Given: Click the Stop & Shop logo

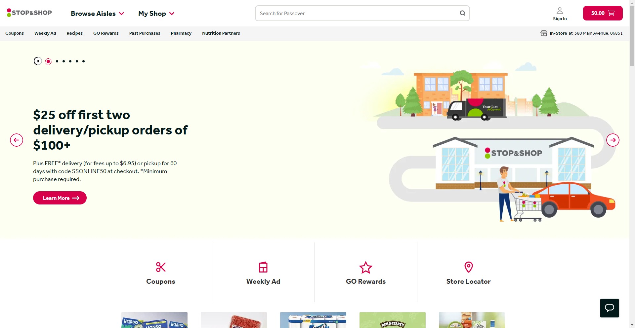Looking at the screenshot, I should click(x=29, y=13).
